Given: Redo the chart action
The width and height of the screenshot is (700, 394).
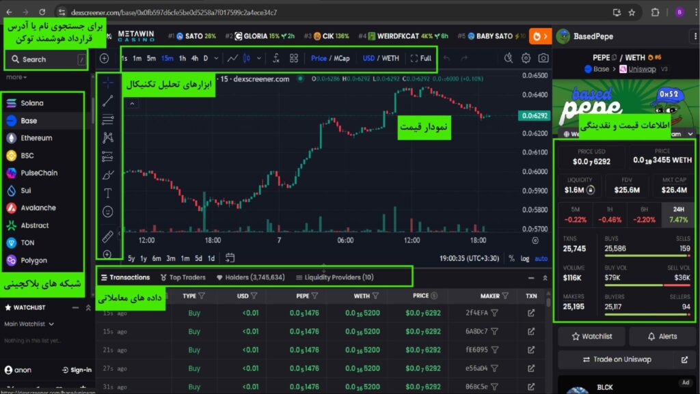Looking at the screenshot, I should [x=464, y=58].
